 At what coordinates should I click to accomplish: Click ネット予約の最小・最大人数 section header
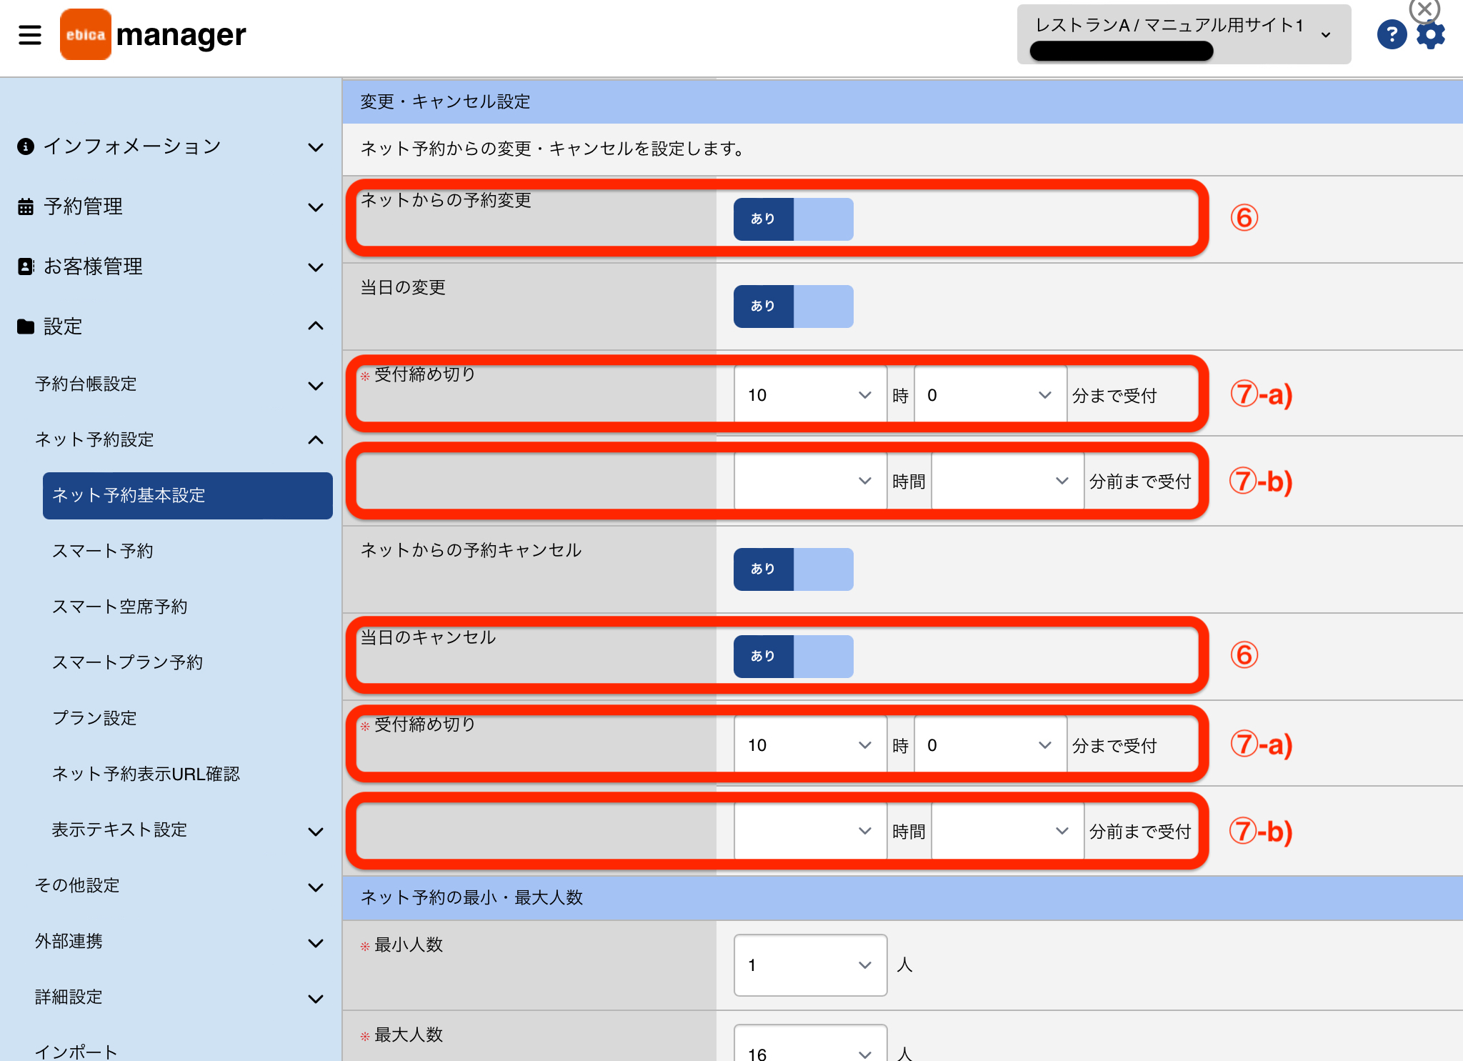coord(903,898)
